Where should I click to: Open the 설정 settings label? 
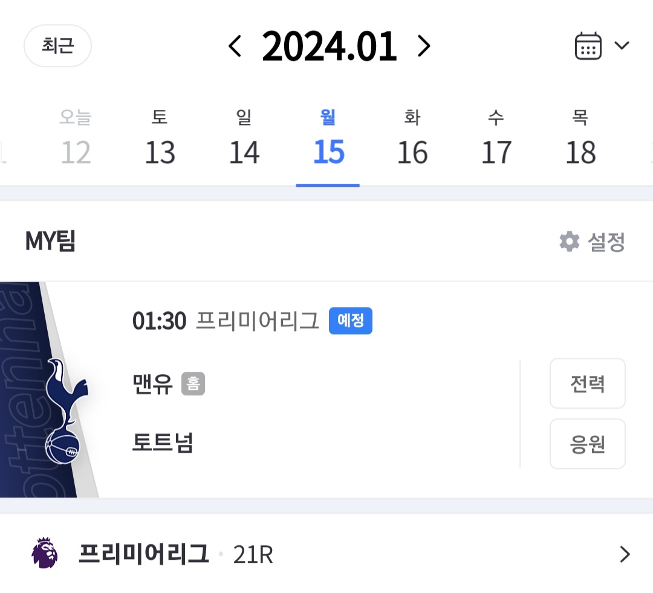(606, 242)
